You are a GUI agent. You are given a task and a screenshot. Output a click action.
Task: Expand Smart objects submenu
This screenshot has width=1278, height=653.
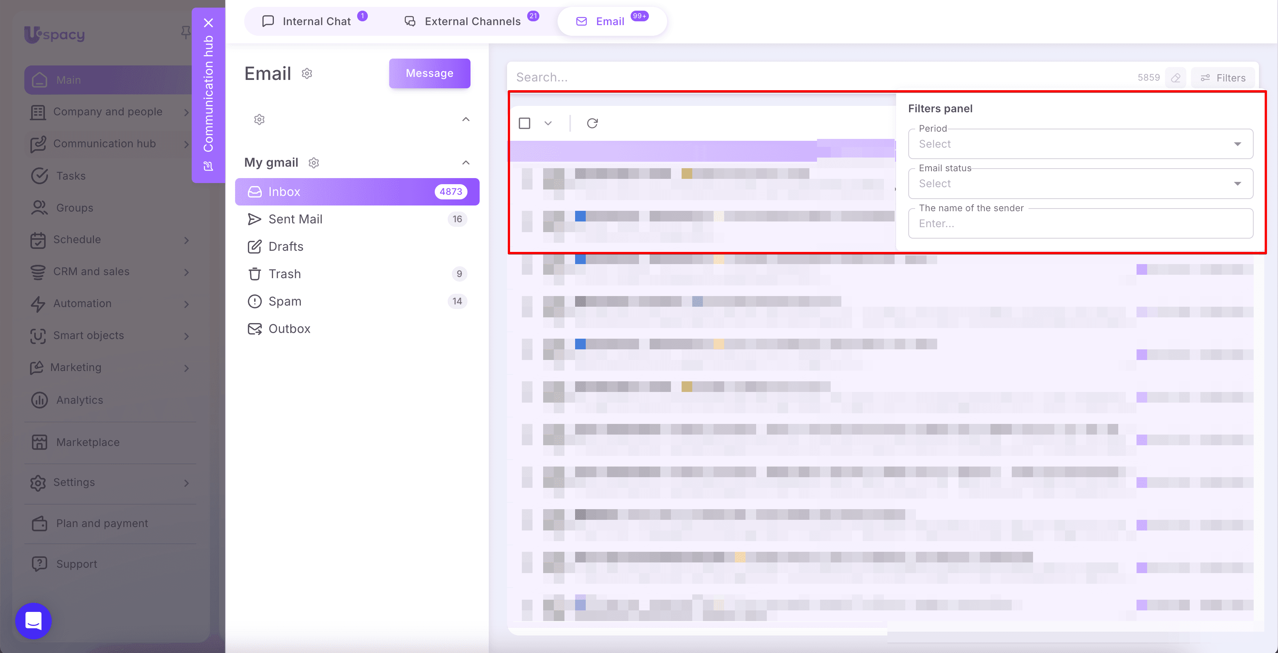pos(186,336)
